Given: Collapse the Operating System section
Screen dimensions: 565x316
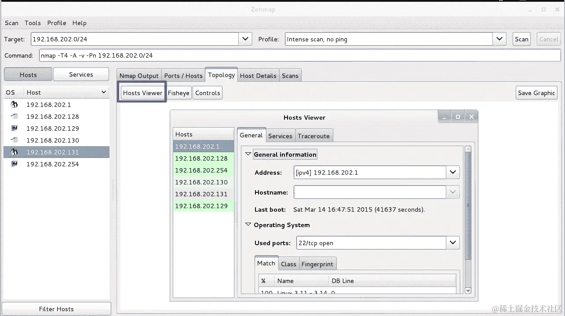Looking at the screenshot, I should tap(248, 224).
